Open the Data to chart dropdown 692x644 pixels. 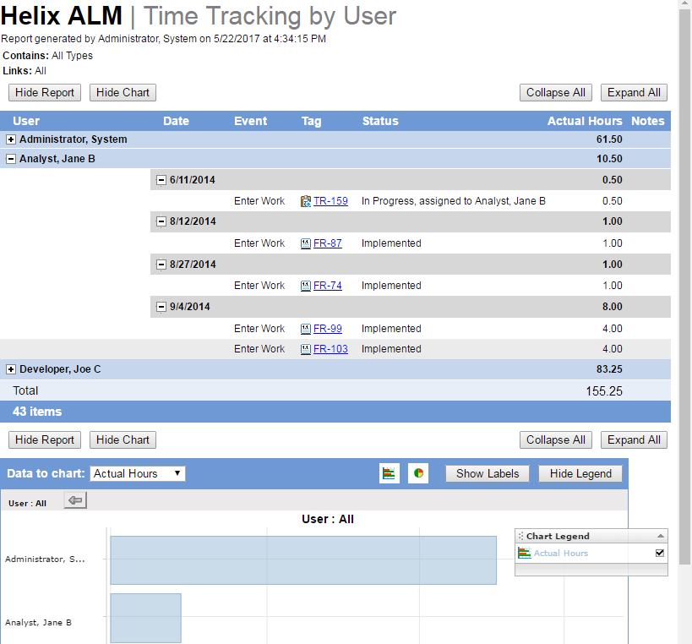(x=138, y=473)
